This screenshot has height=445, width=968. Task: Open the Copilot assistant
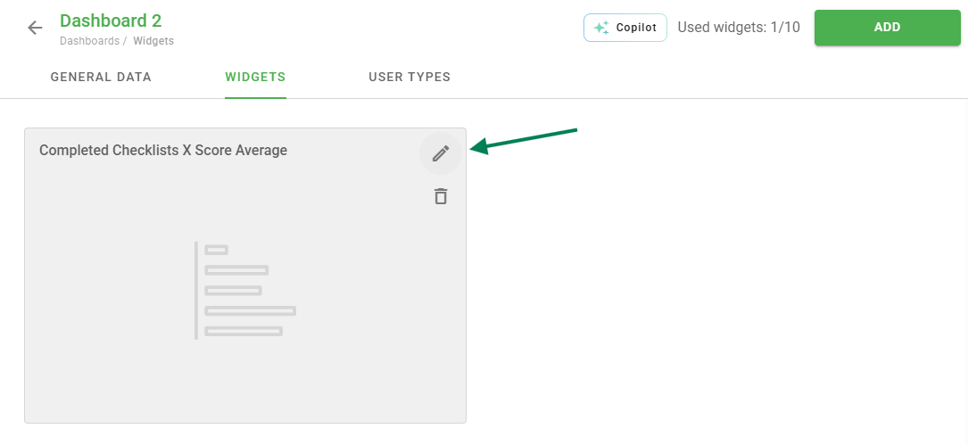[625, 28]
